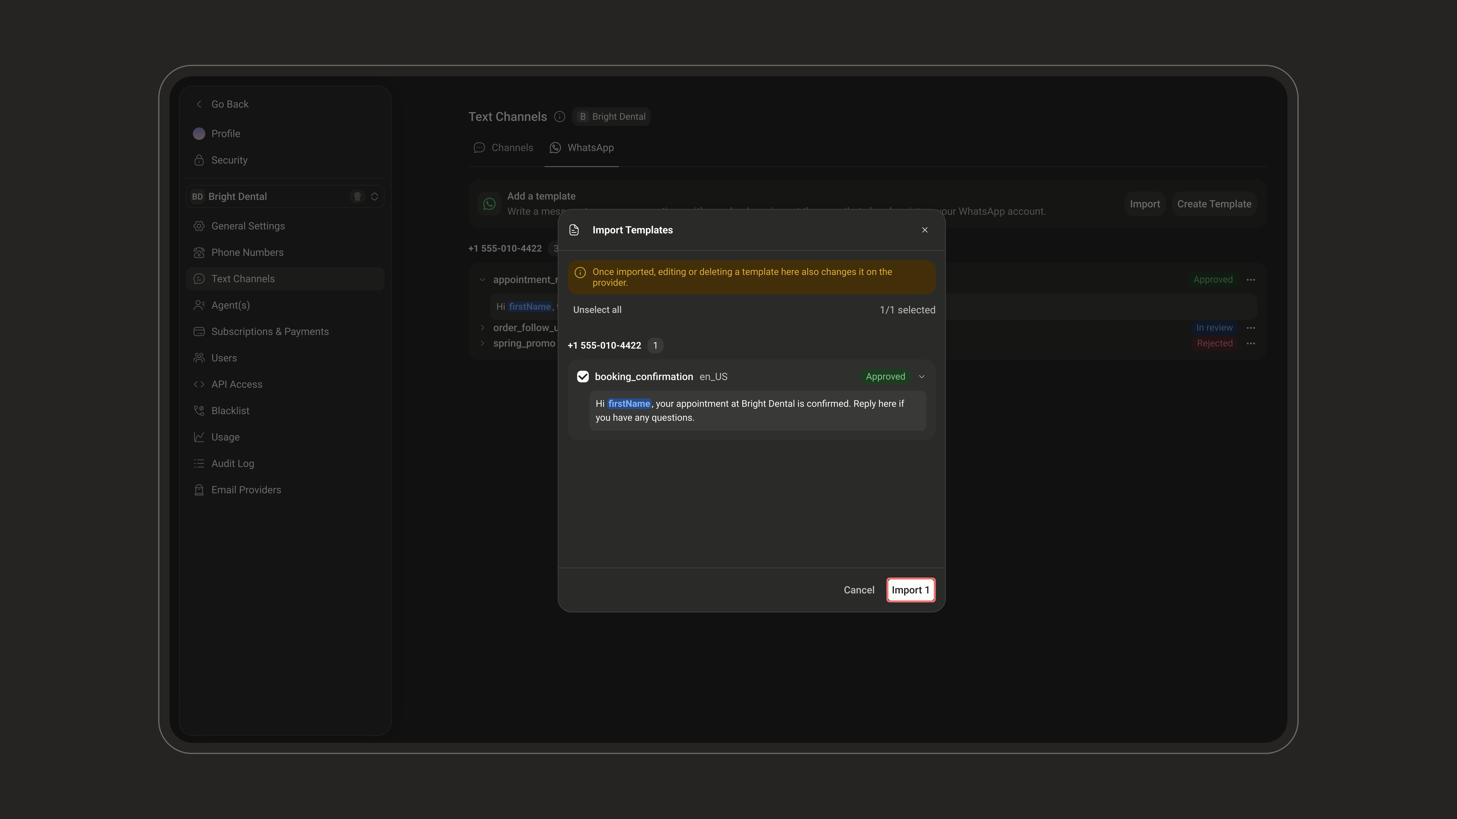Viewport: 1457px width, 819px height.
Task: Click the Import 1 button
Action: (x=910, y=590)
